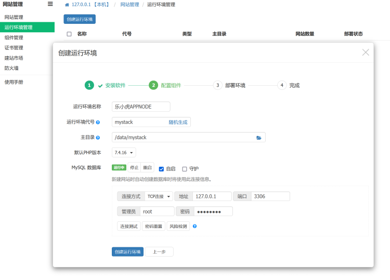The image size is (390, 280).
Task: Open 建站市场 in the sidebar
Action: coord(14,58)
